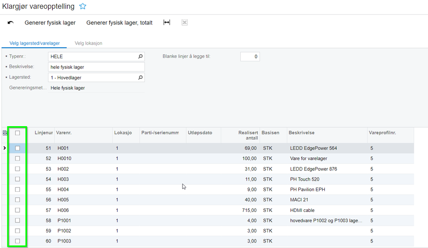Switch to the Velg lagersted/varelager tab
This screenshot has width=428, height=248.
[34, 43]
